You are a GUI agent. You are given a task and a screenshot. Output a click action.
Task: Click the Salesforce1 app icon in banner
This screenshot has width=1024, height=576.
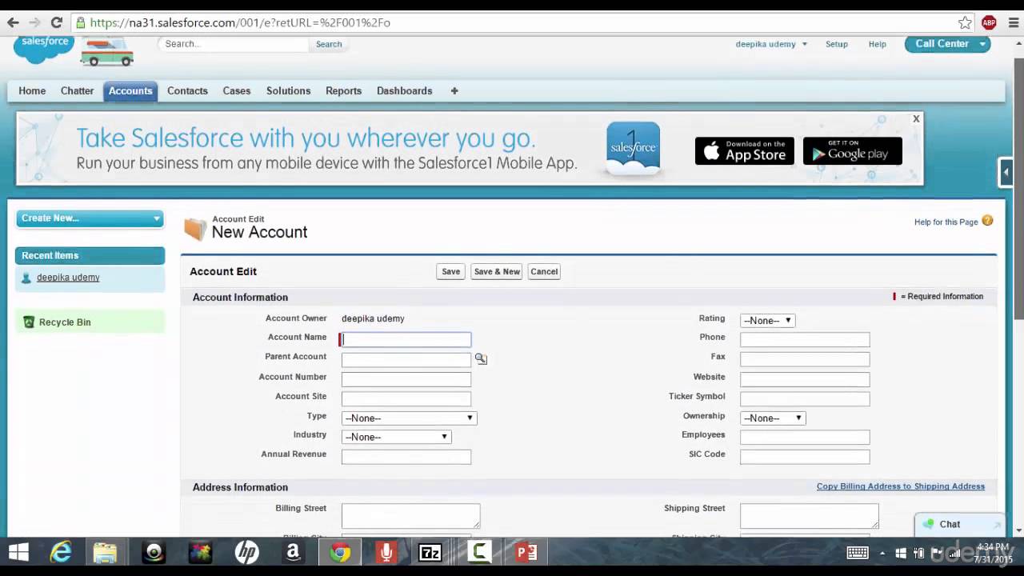(634, 148)
